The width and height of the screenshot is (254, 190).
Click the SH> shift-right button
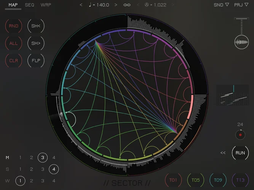[x=36, y=43]
